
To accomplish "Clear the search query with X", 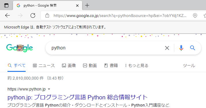I will [x=167, y=48].
